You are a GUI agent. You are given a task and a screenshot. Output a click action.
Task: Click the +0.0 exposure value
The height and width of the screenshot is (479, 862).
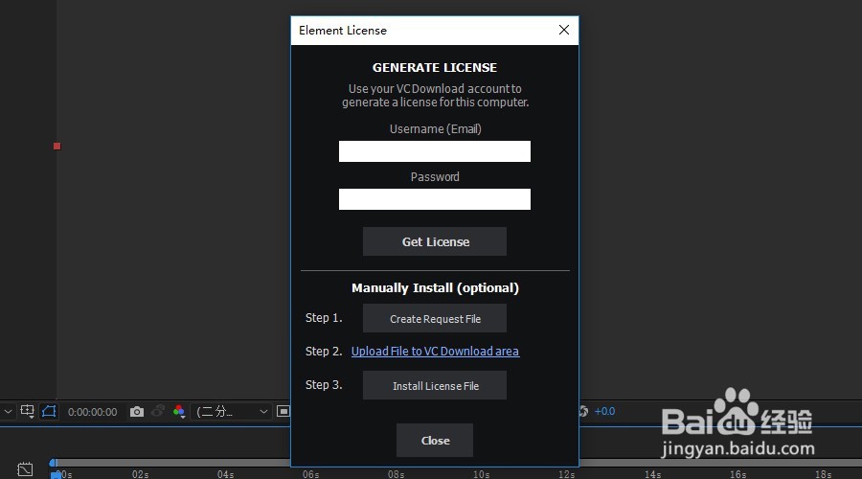[604, 411]
